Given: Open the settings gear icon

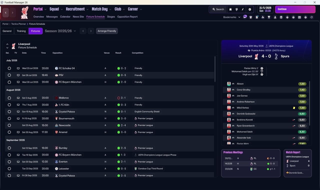Looking at the screenshot, I should [249, 9].
